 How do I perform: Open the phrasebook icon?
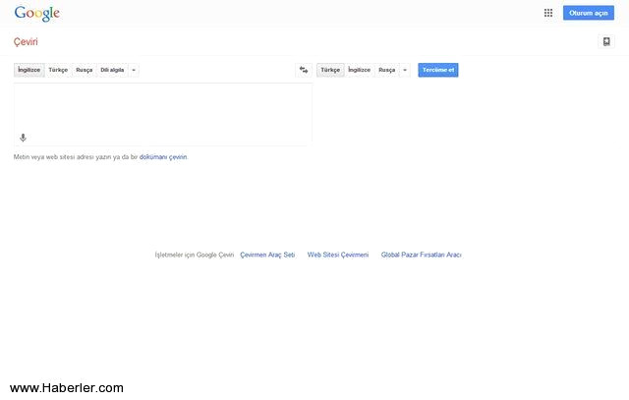tap(606, 41)
